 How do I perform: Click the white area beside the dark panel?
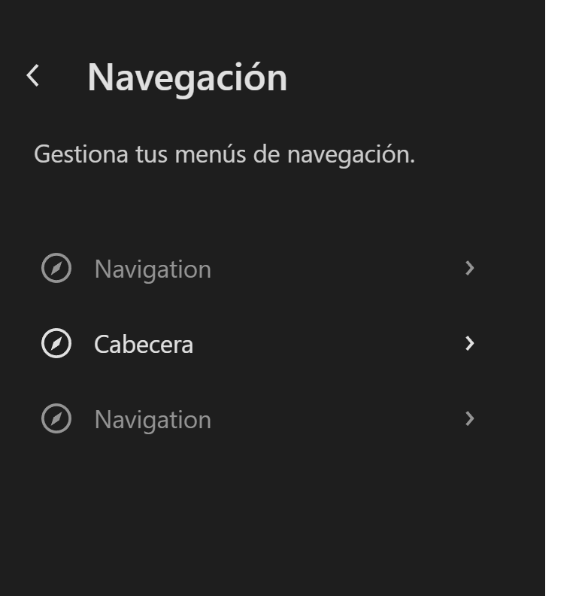click(x=562, y=301)
